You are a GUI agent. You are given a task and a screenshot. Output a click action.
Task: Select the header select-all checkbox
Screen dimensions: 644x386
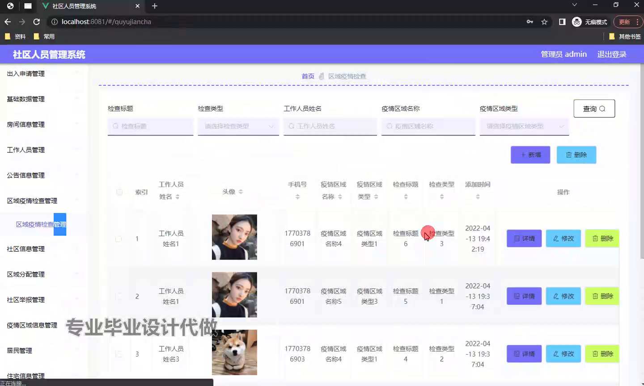[119, 192]
